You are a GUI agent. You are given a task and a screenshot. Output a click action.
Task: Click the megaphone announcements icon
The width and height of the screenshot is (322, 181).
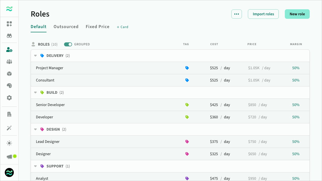9,157
